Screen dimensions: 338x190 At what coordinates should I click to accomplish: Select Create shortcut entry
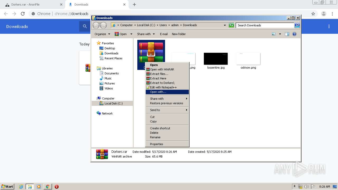167,128
